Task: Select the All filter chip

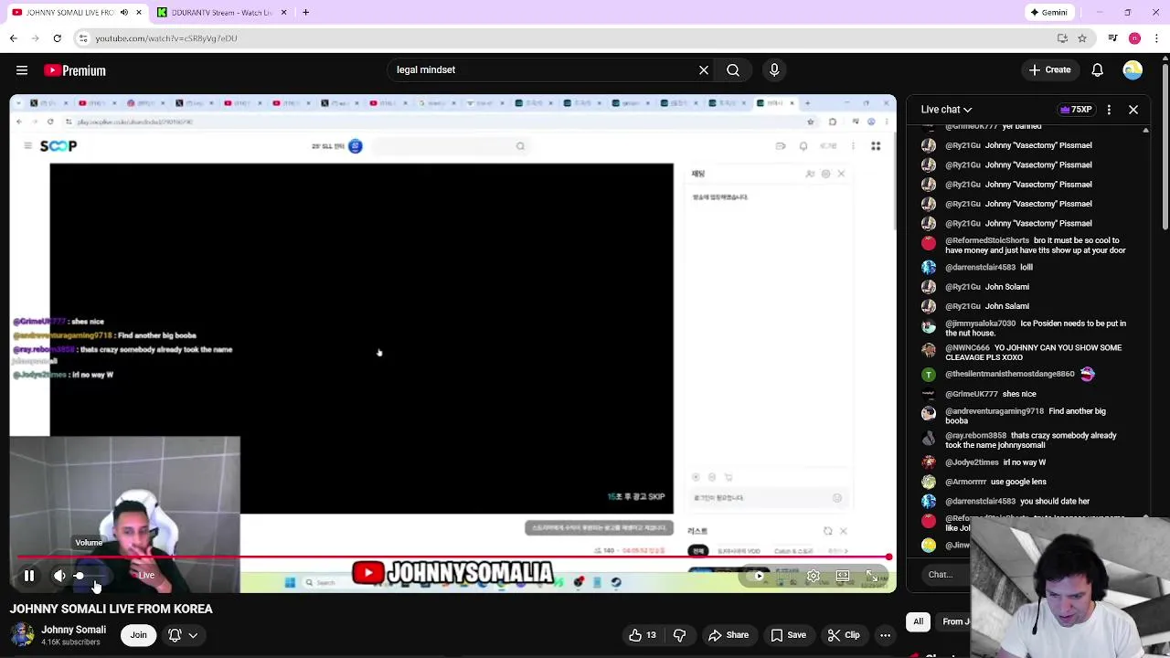Action: (918, 621)
